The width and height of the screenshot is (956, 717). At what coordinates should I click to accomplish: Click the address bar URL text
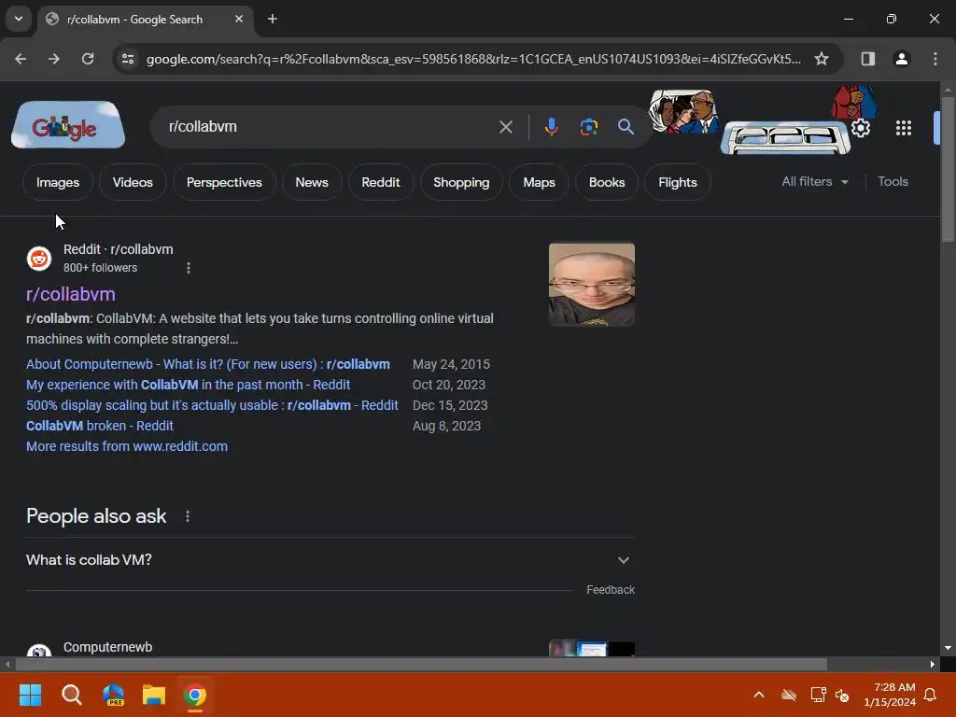point(473,59)
